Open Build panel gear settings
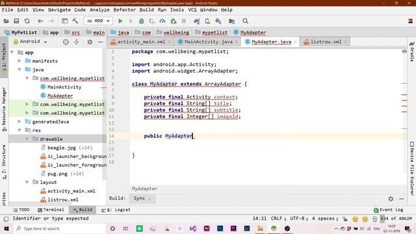The height and width of the screenshot is (234, 416). coord(391,198)
